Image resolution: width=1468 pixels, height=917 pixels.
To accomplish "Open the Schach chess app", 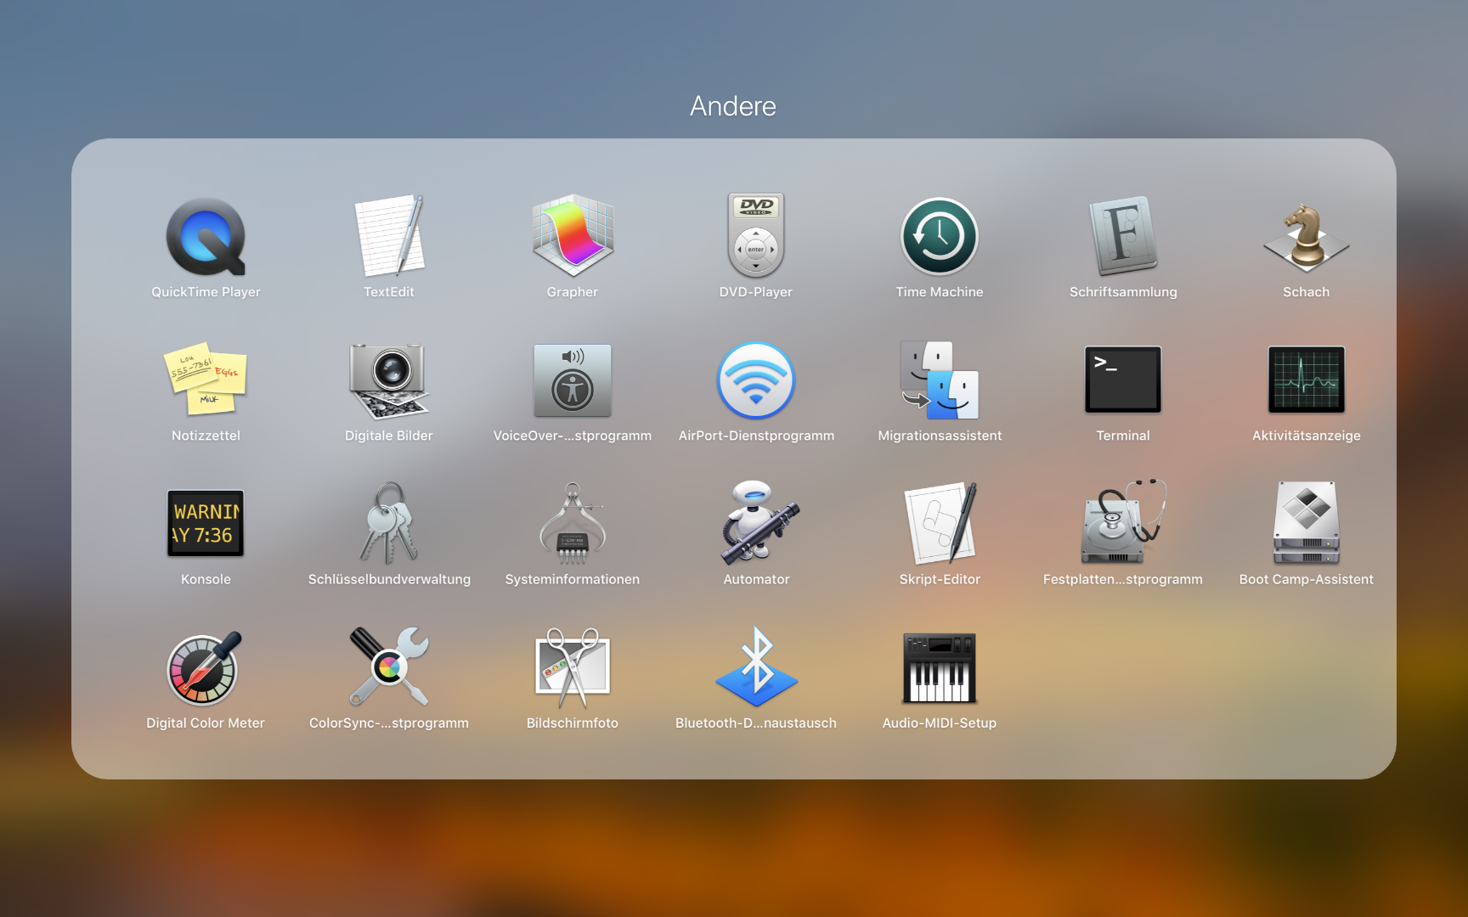I will click(1307, 237).
